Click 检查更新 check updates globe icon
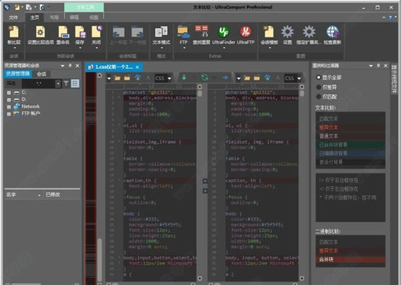Screen dimensions: 401x285 coord(332,31)
